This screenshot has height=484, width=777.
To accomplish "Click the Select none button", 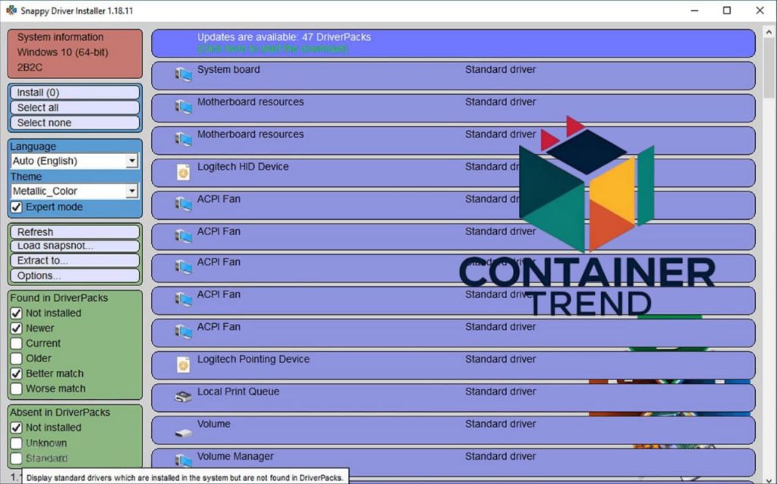I will (75, 122).
